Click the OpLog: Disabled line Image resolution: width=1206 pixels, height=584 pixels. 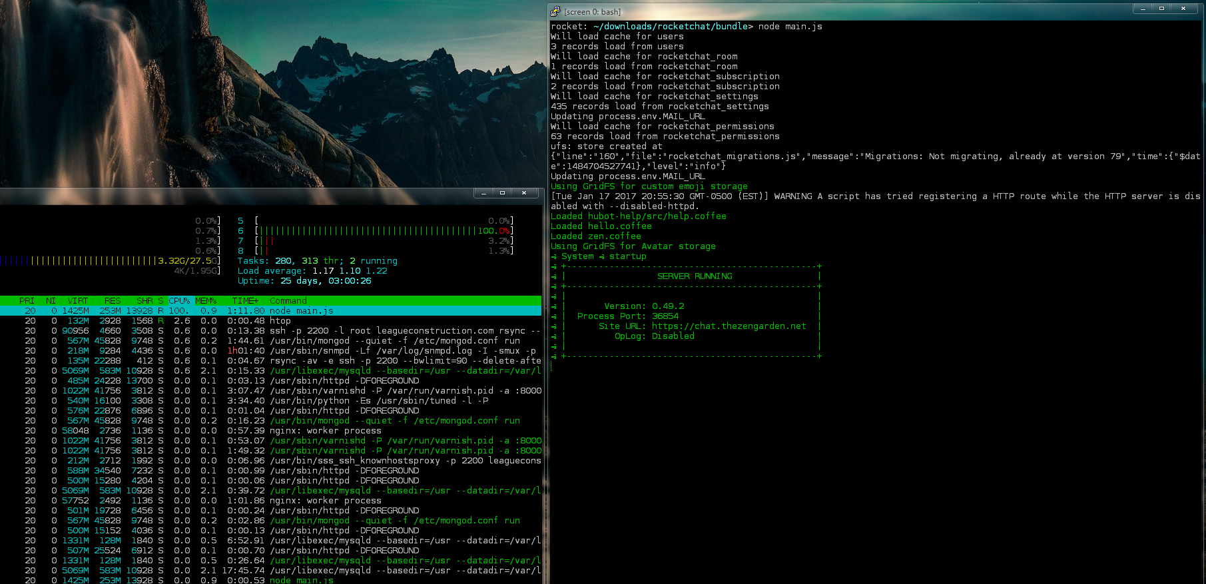tap(655, 336)
